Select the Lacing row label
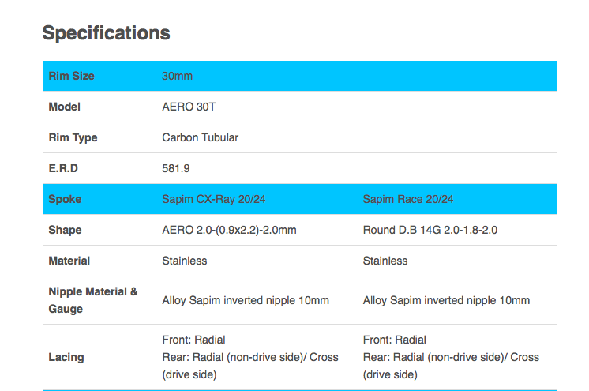The width and height of the screenshot is (589, 391). 66,357
